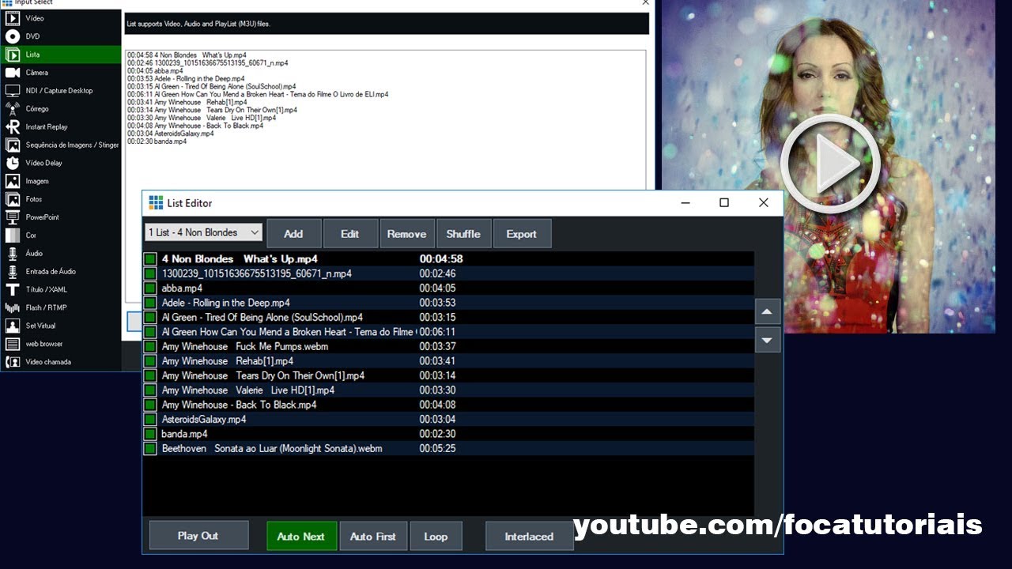The height and width of the screenshot is (569, 1012).
Task: Choose the DVD disc icon
Action: tap(13, 36)
